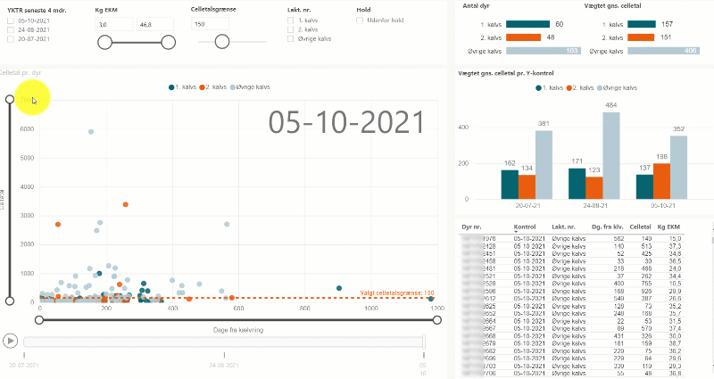Screen dimensions: 714x379
Task: Click the Kg EKM minimum value field
Action: coord(113,25)
